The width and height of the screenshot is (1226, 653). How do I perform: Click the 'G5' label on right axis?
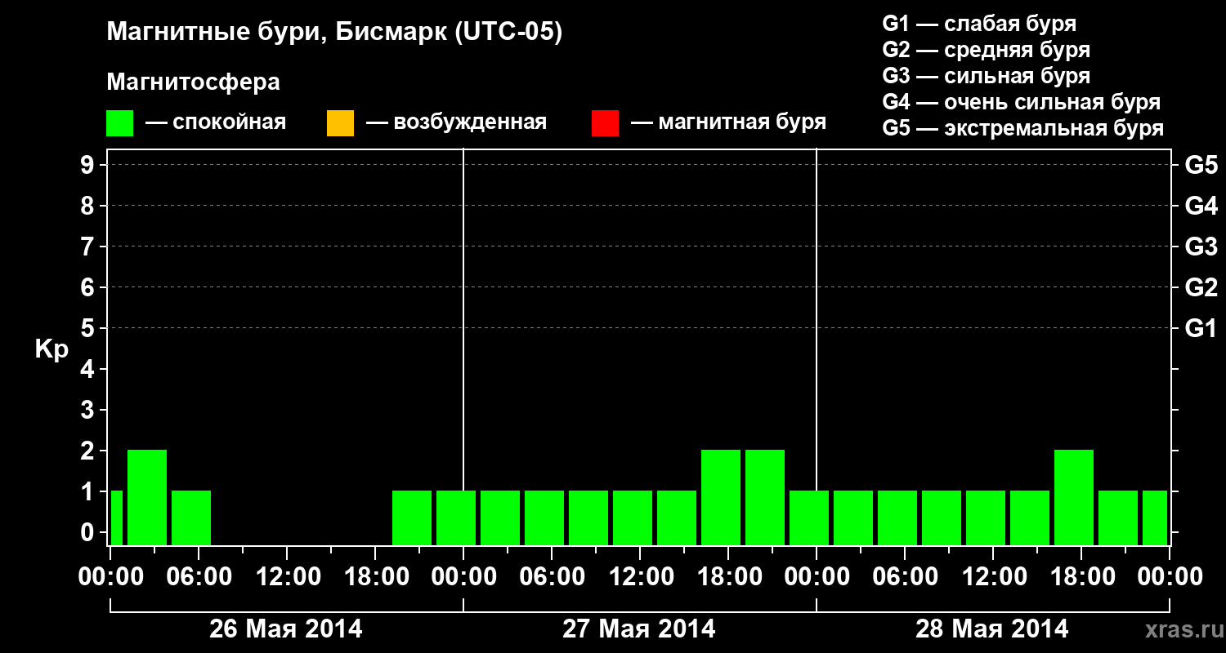tap(1201, 165)
